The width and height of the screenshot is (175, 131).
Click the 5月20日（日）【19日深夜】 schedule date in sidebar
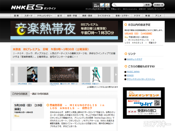(x=138, y=34)
